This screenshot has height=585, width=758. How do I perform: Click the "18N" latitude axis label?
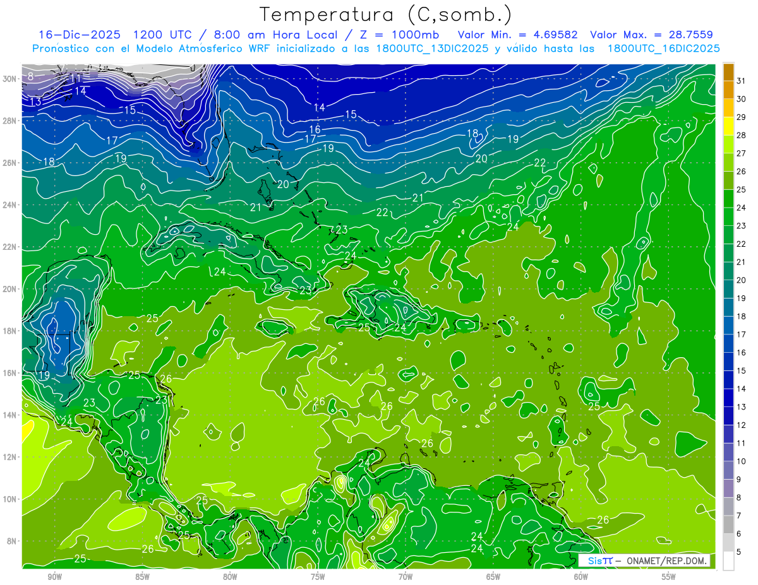tap(9, 331)
